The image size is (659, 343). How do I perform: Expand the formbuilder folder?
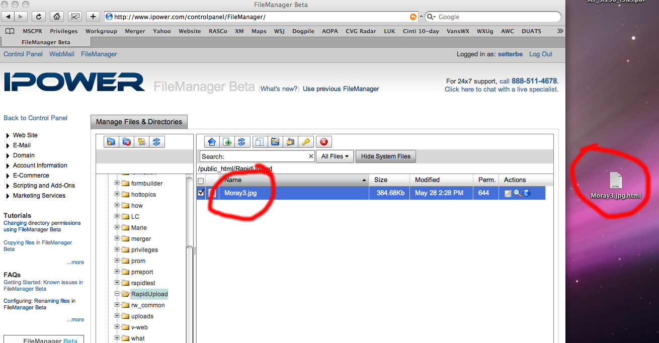point(117,183)
